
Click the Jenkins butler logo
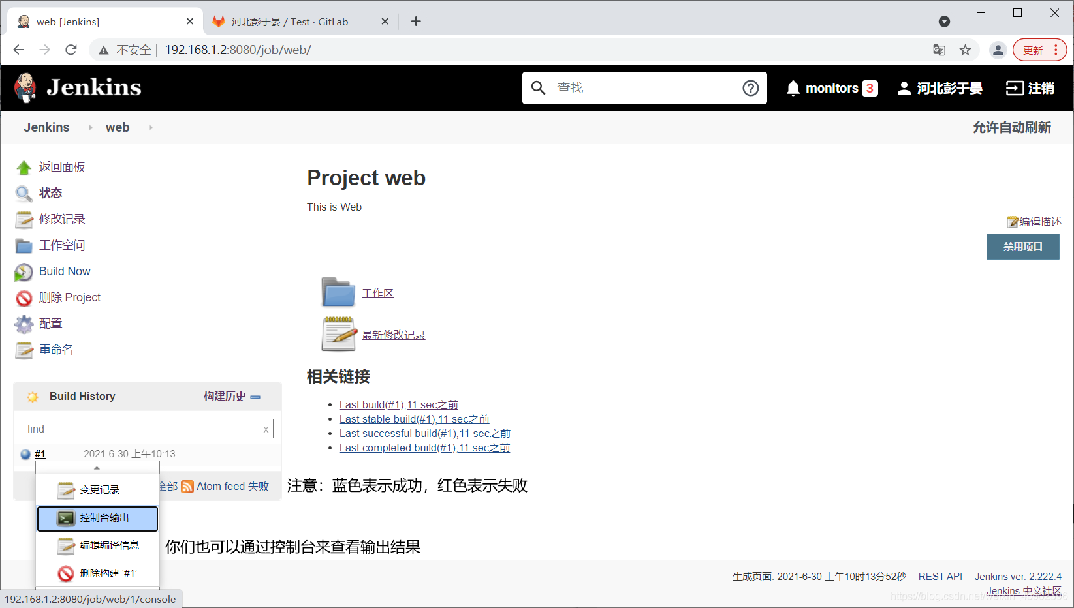(25, 88)
